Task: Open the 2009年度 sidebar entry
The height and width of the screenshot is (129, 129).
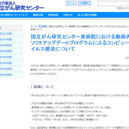Action: 11,45
